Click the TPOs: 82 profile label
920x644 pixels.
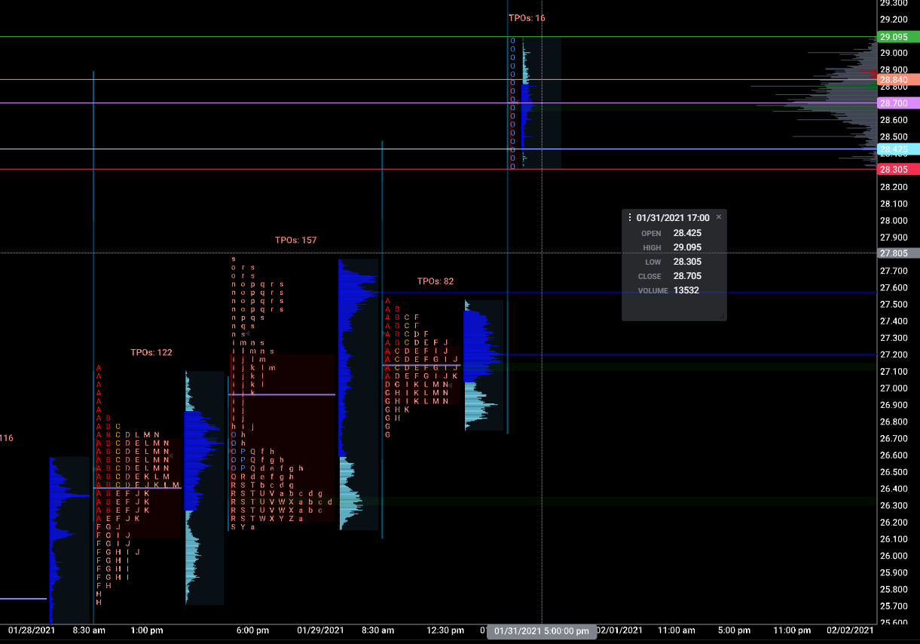pos(436,281)
